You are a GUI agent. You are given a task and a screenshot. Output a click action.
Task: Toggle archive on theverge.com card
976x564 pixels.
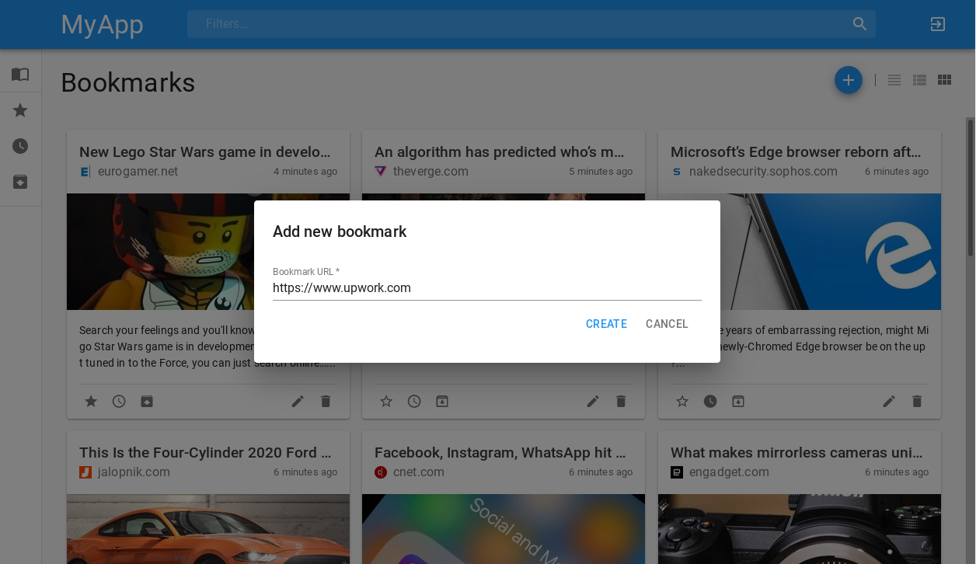442,402
